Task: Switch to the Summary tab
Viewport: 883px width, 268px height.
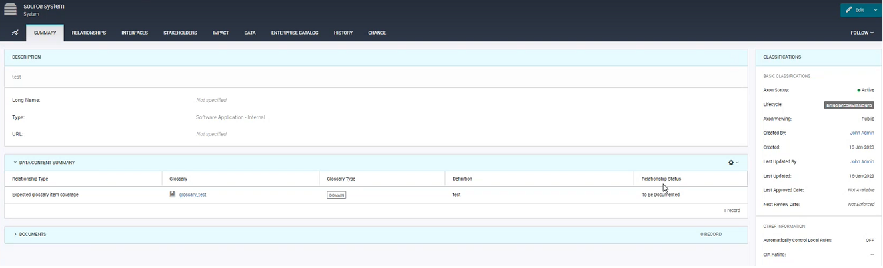Action: pos(45,33)
